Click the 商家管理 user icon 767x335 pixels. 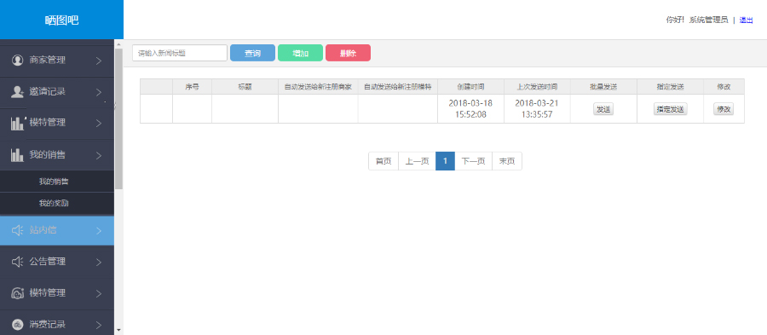point(17,61)
